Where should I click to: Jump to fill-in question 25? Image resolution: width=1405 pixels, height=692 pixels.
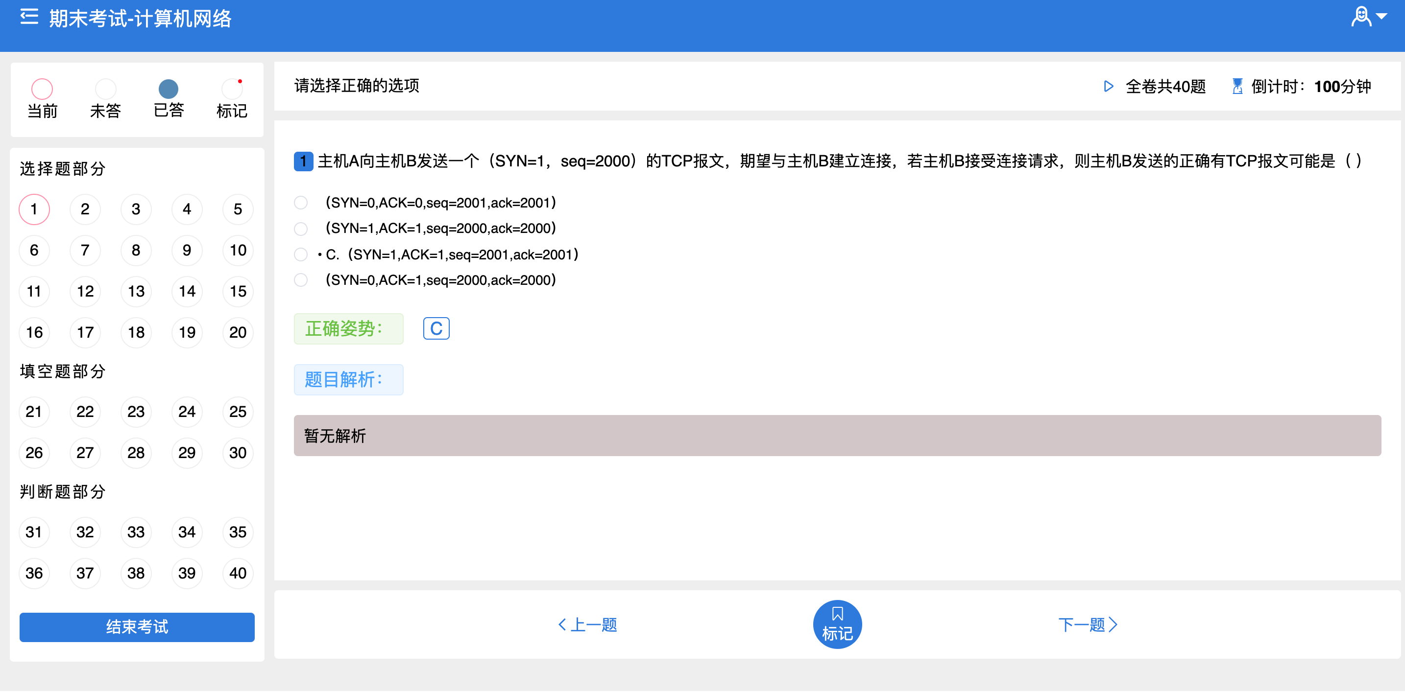click(x=238, y=412)
